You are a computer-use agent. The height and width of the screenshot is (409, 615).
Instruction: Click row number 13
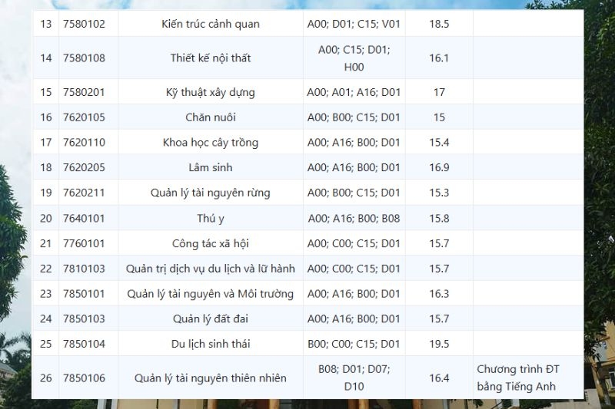tap(46, 24)
